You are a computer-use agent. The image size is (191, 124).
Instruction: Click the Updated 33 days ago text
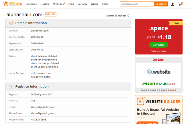(x=116, y=15)
